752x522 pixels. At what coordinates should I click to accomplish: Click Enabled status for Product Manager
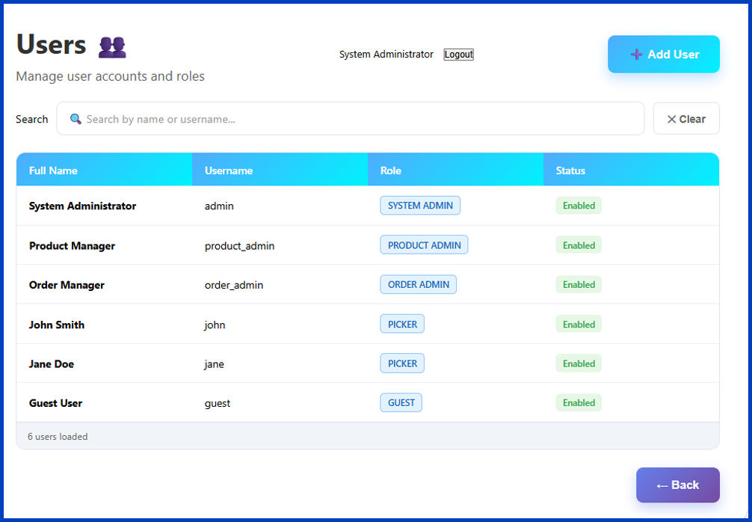click(x=579, y=245)
